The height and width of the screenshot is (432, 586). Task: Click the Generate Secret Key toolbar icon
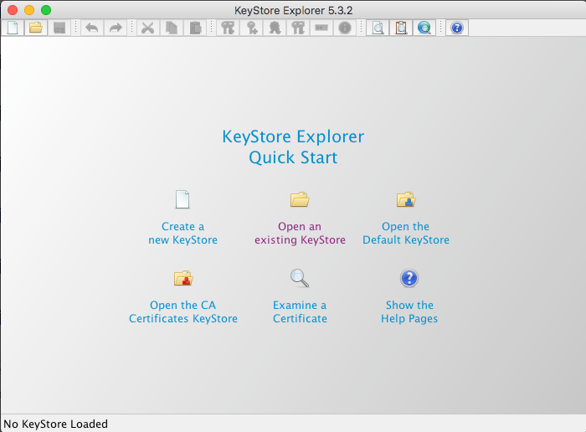coord(251,28)
